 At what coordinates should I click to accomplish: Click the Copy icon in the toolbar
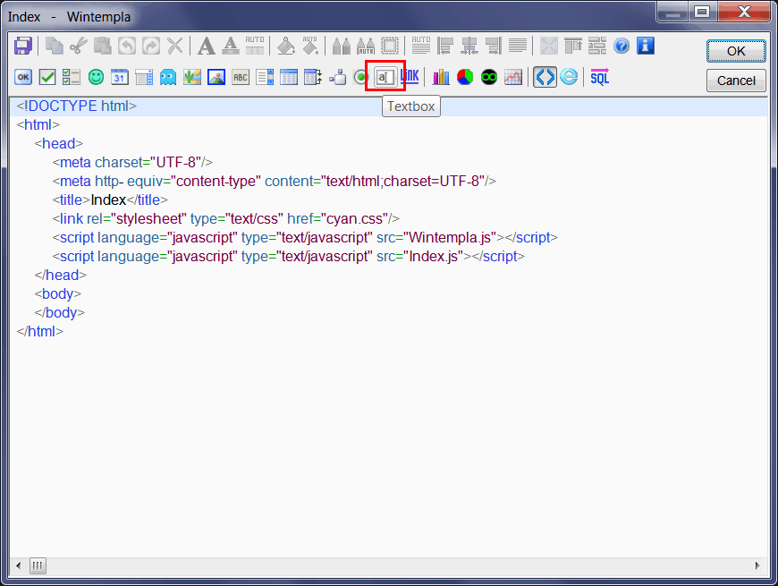click(54, 47)
